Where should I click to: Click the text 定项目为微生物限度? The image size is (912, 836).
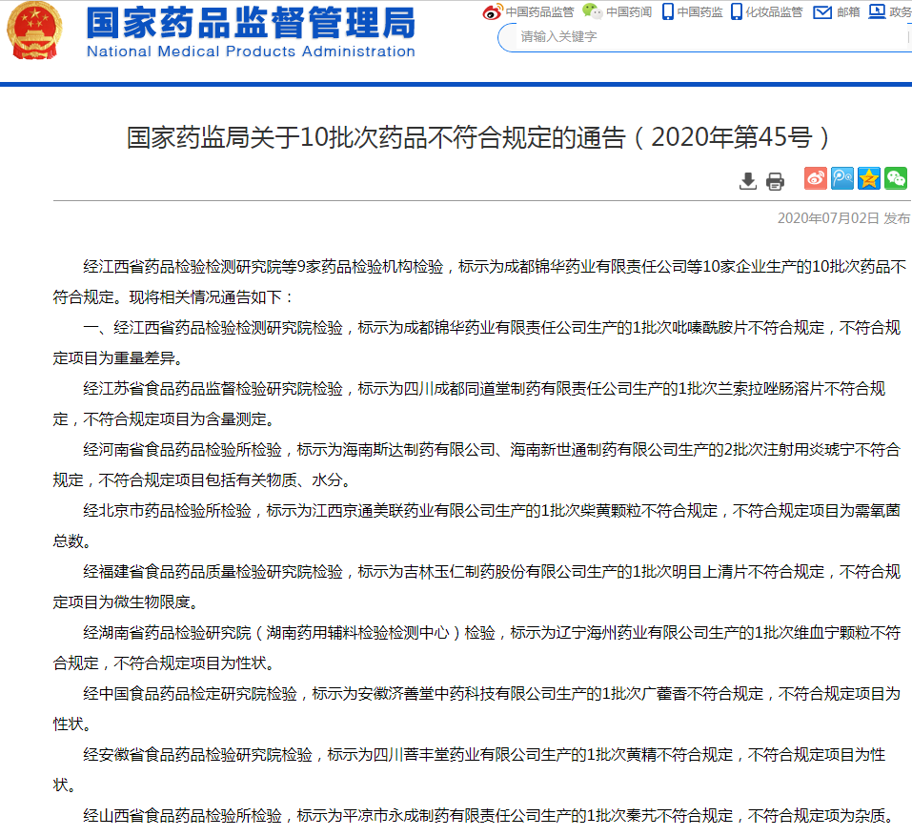[x=122, y=602]
